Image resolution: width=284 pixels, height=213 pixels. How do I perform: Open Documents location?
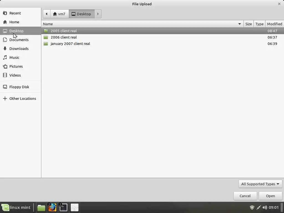(21, 40)
